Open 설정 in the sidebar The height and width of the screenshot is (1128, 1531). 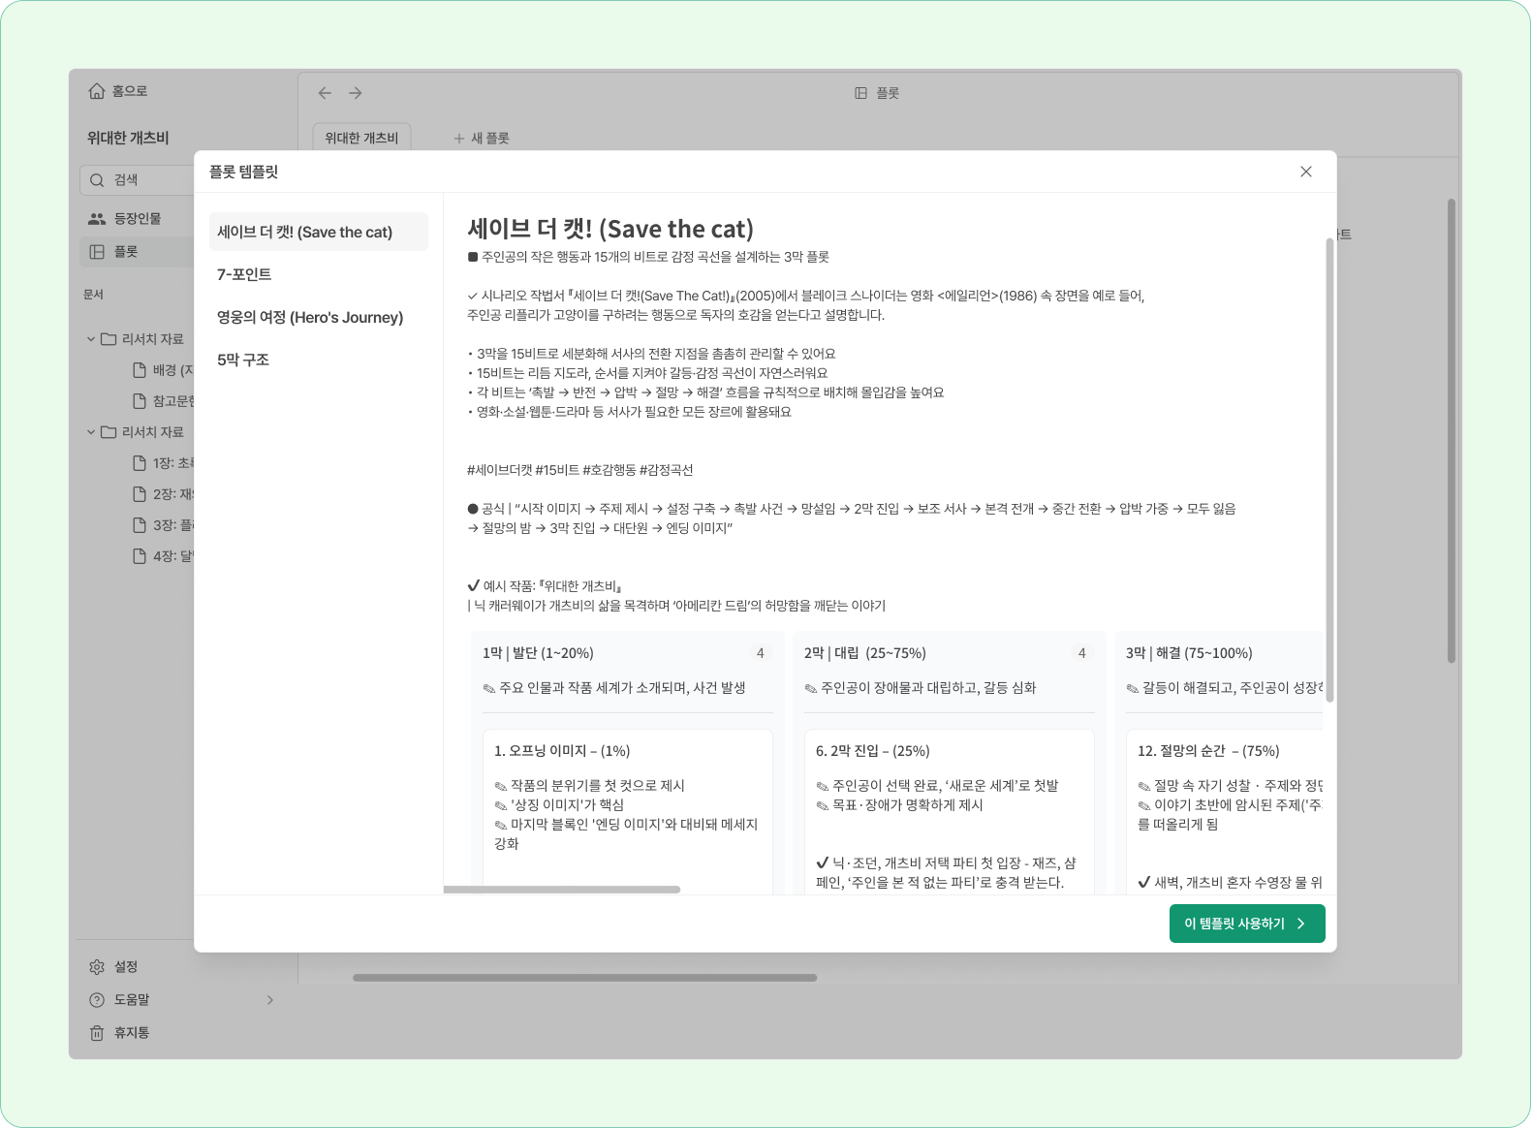(x=126, y=967)
